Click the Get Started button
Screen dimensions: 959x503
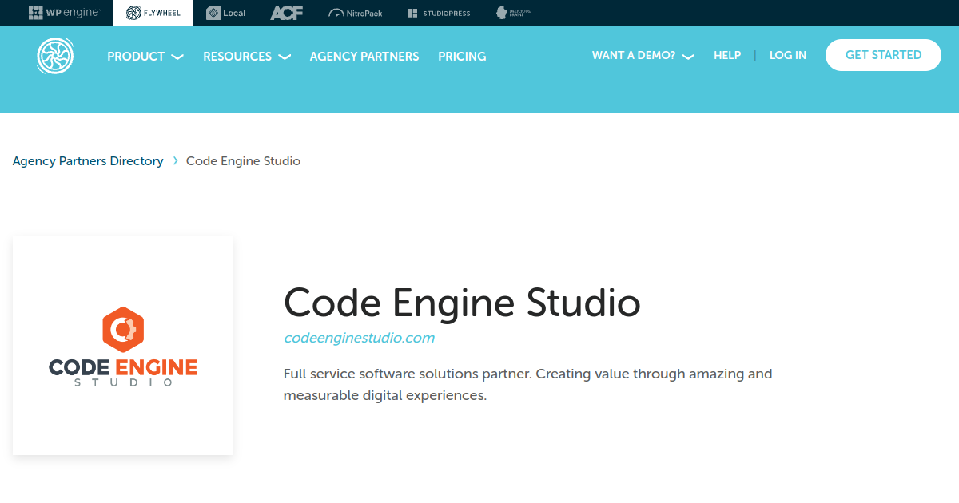tap(883, 55)
